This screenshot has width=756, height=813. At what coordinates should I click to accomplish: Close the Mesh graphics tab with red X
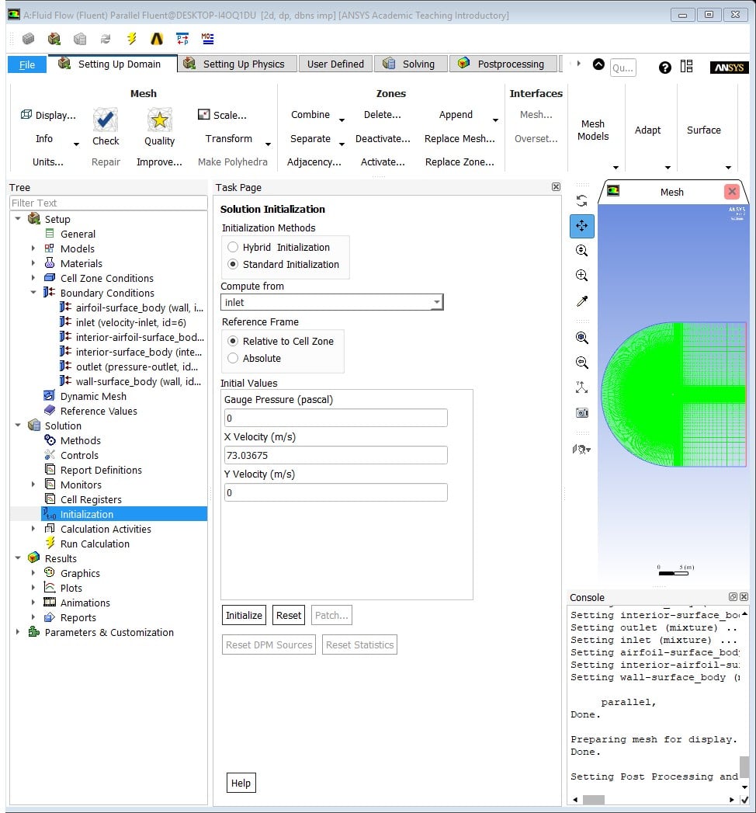[x=732, y=191]
